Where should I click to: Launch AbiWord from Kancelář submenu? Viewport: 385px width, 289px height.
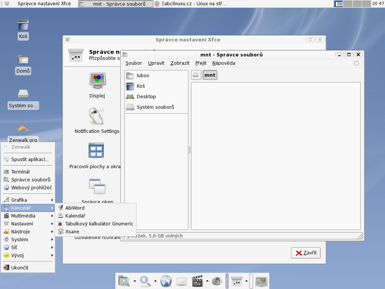pos(95,208)
